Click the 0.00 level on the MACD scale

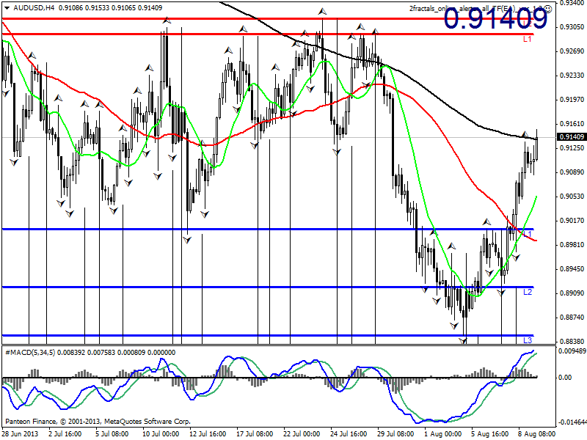coord(566,378)
